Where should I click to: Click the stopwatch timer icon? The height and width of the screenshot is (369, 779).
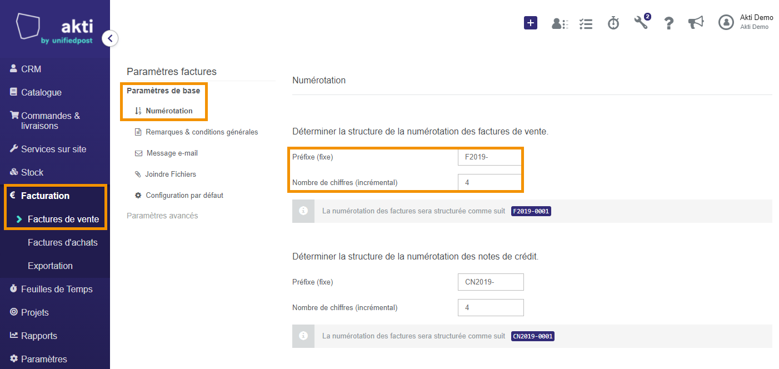click(x=613, y=23)
